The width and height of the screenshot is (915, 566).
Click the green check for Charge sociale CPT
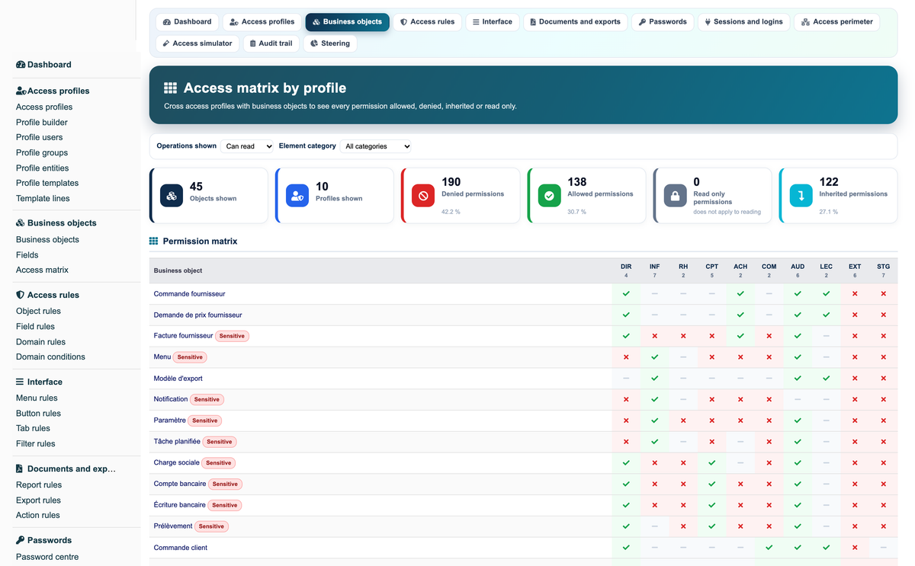711,462
